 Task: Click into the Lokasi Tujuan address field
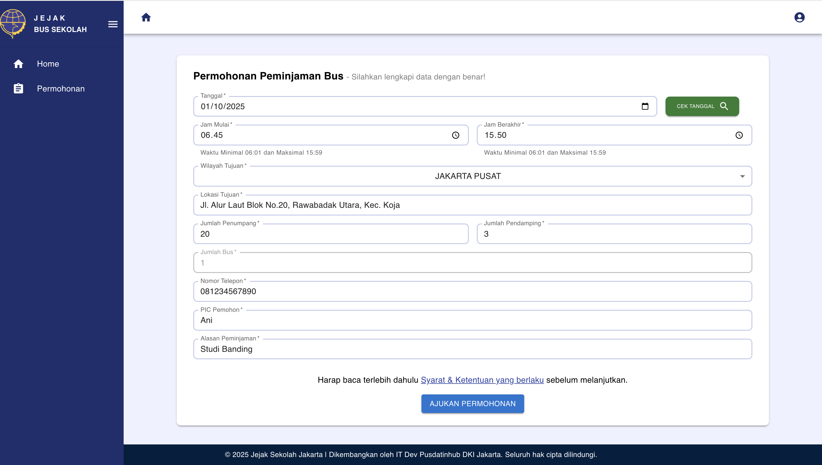click(472, 205)
